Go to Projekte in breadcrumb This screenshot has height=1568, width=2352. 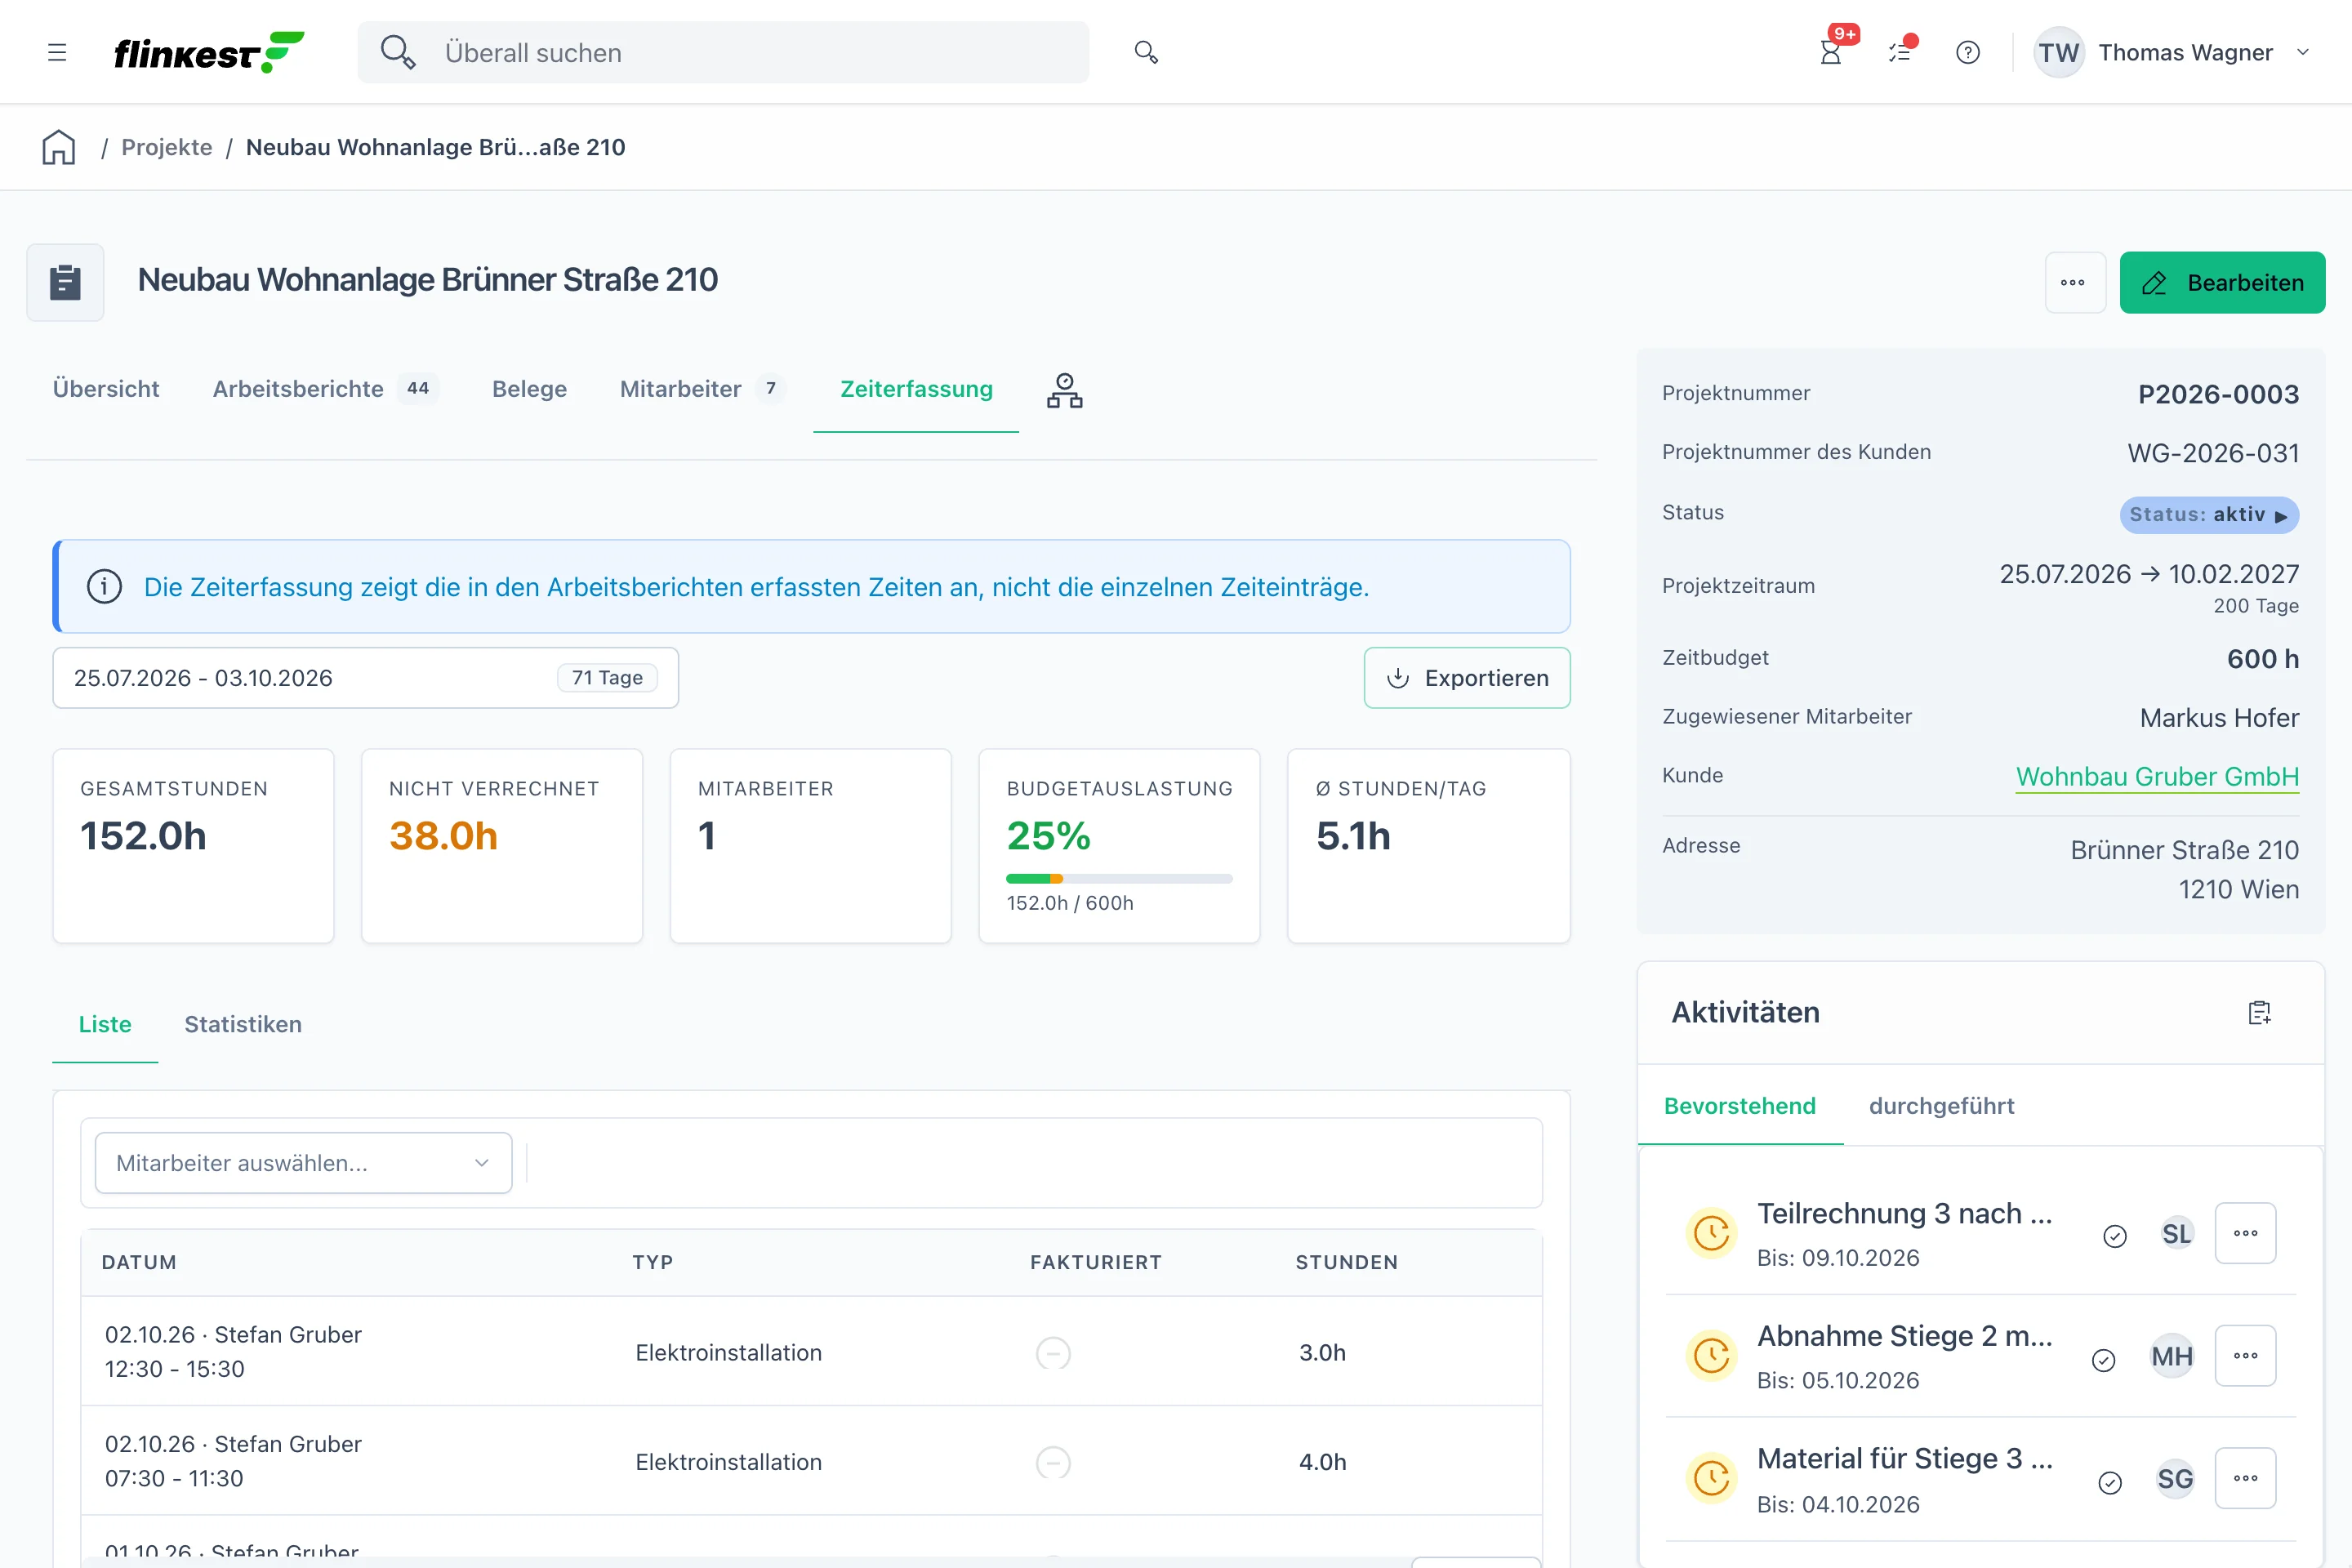[167, 147]
